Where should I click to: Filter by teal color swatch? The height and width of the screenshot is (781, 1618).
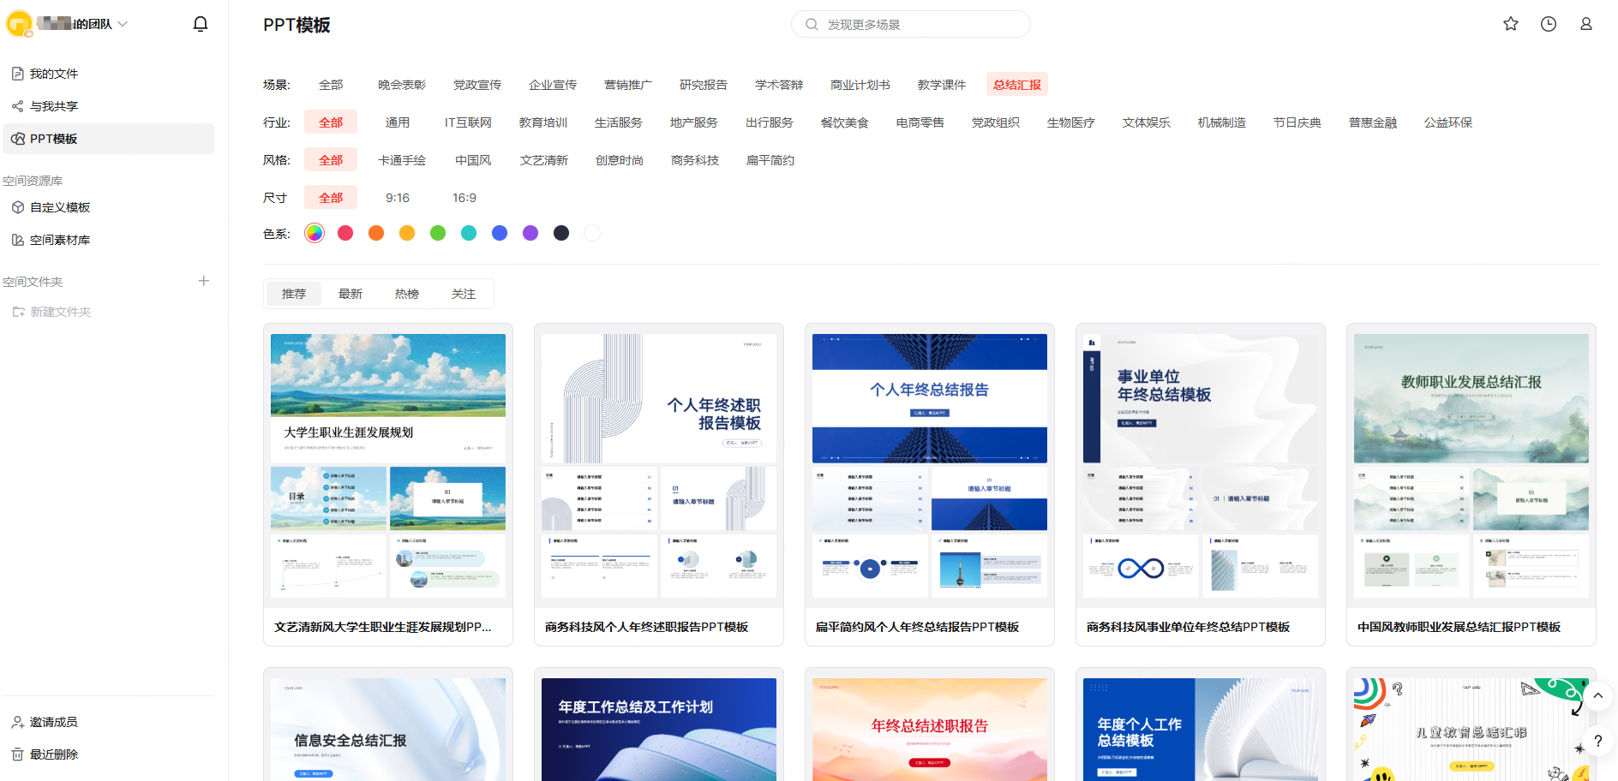tap(469, 233)
